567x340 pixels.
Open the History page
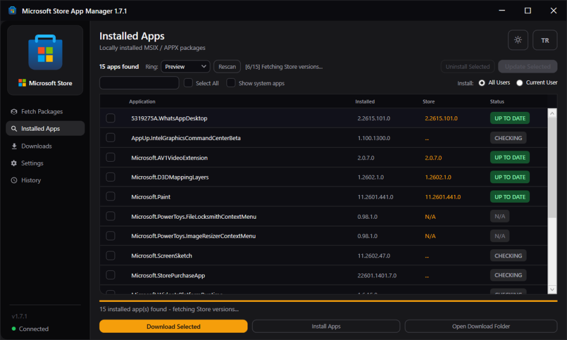coord(45,180)
